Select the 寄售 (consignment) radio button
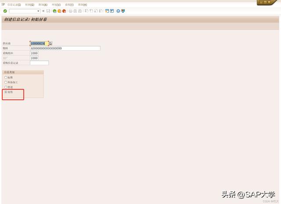 pyautogui.click(x=6, y=92)
